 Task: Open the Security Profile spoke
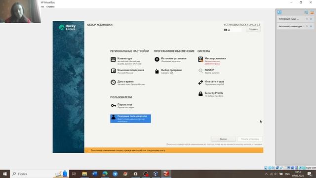point(211,94)
